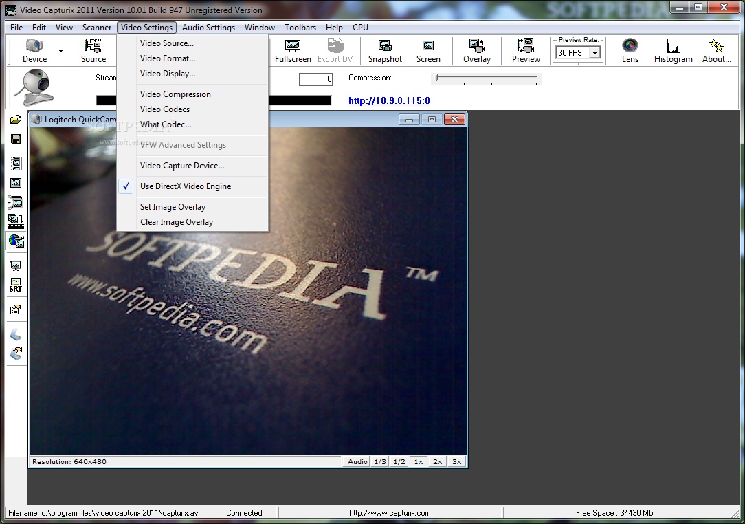Select Video Format... menu entry
The width and height of the screenshot is (745, 524).
(192, 58)
